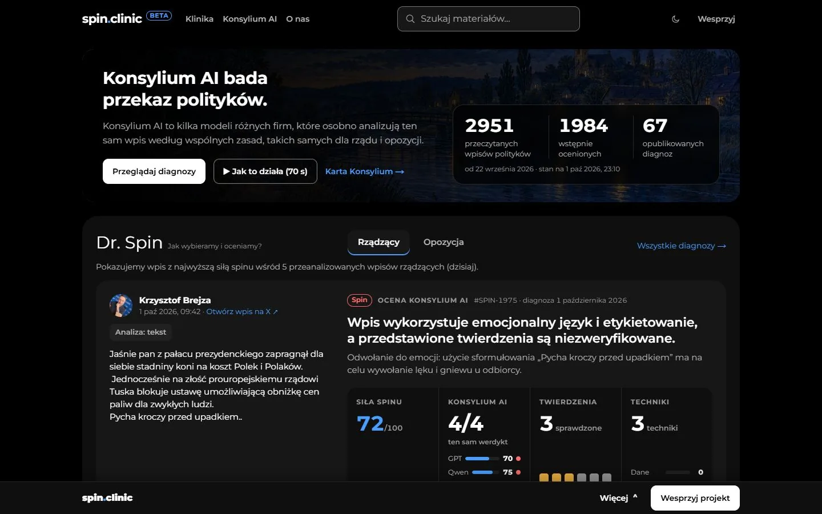Click the Dane row in Techniki
822x514 pixels.
click(x=667, y=472)
